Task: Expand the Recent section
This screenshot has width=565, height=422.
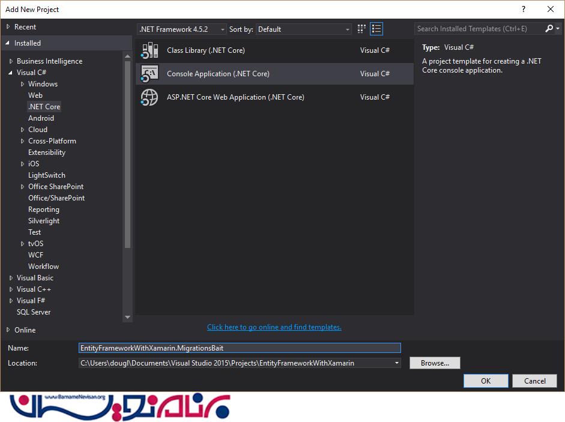Action: [8, 26]
